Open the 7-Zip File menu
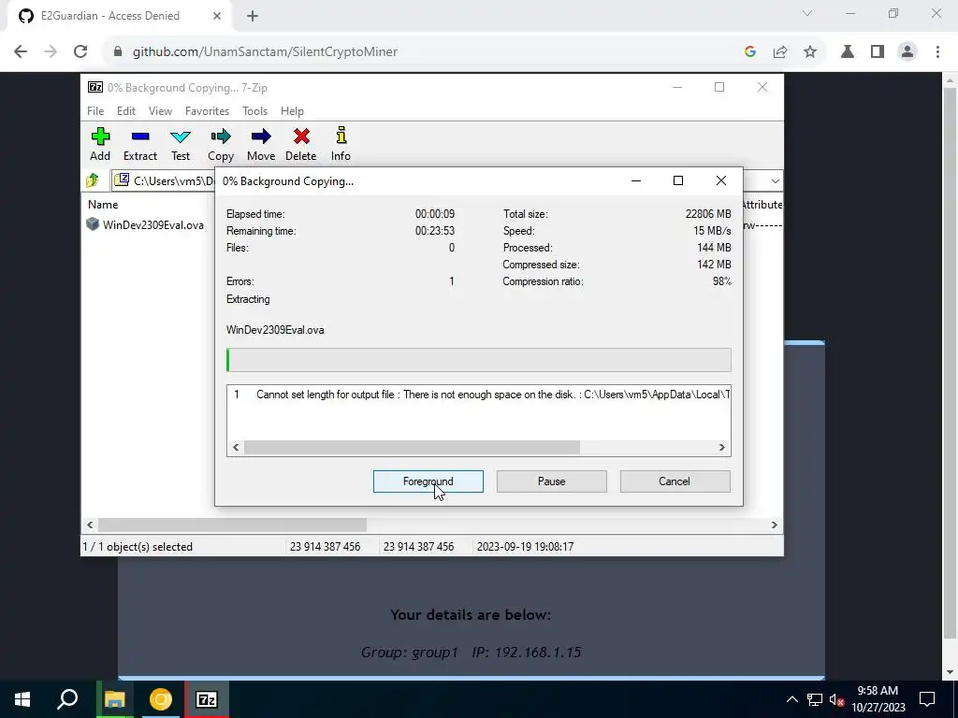The width and height of the screenshot is (958, 718). (x=95, y=111)
